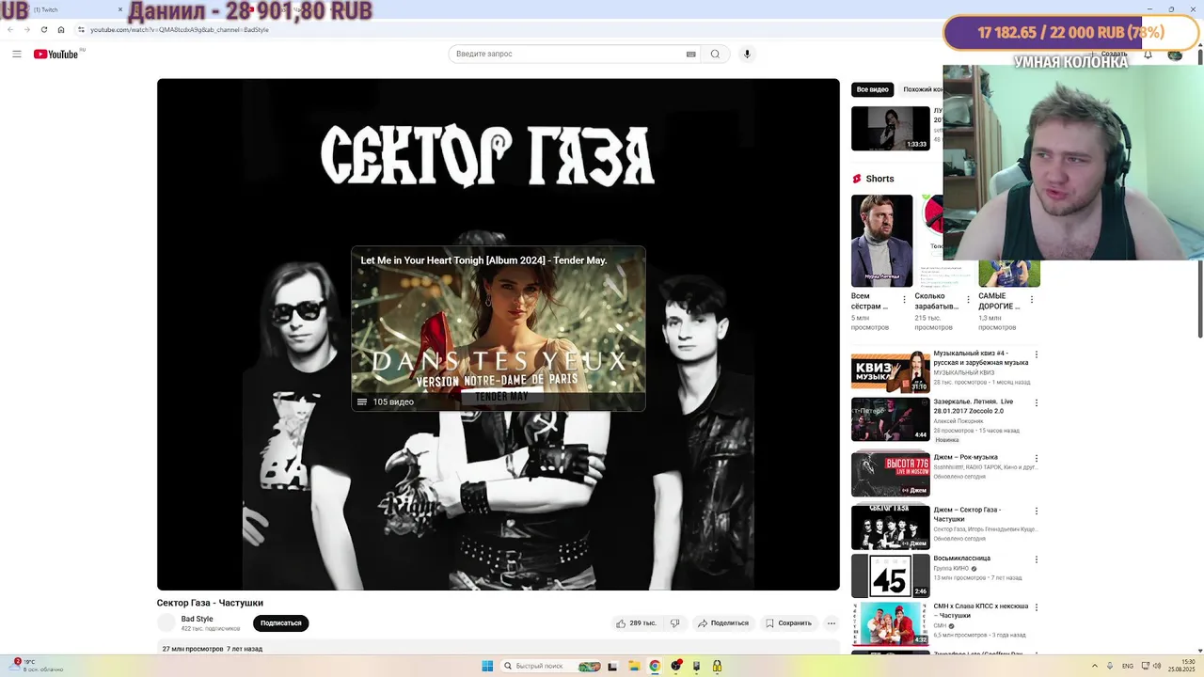Open options for Всем сёстрам short
This screenshot has width=1204, height=677.
904,300
